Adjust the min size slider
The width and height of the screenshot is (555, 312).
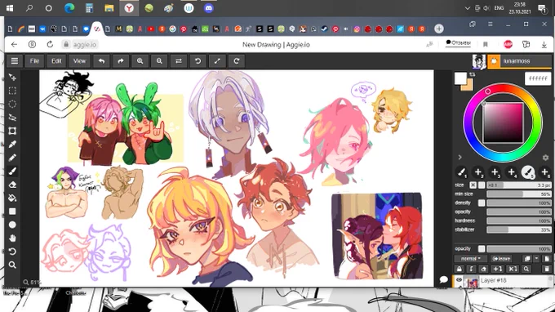(x=519, y=194)
